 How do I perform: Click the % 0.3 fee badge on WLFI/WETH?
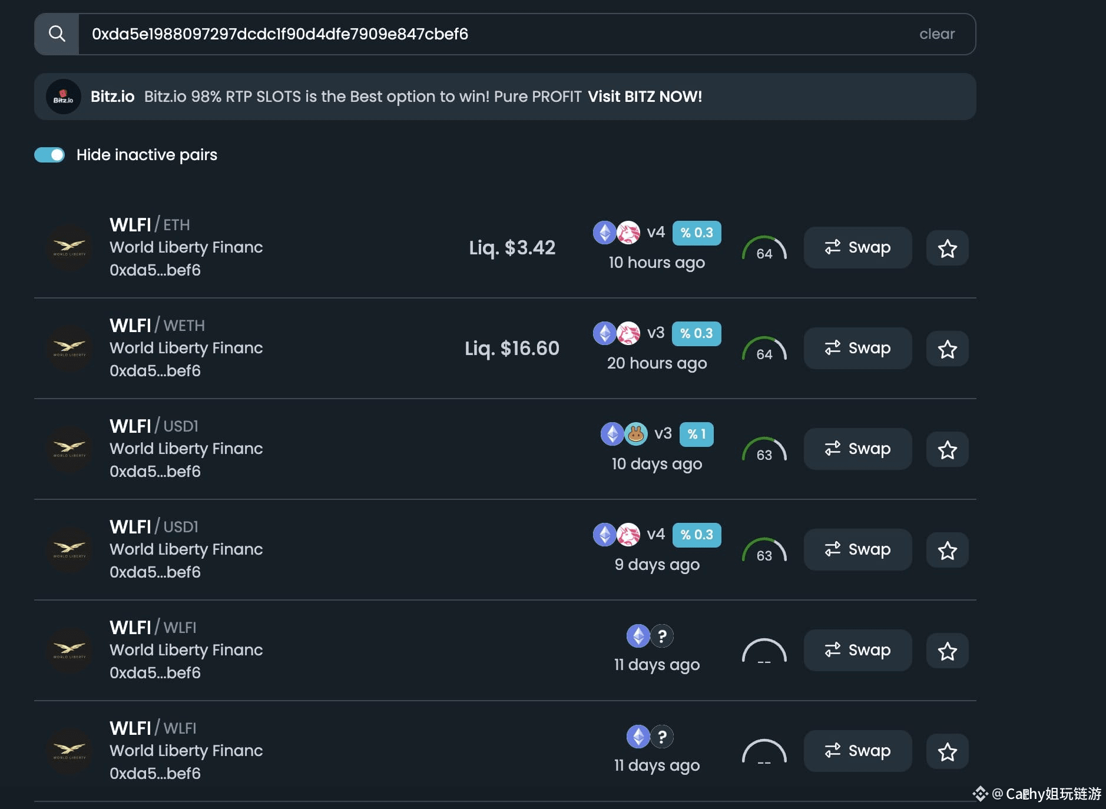[697, 333]
